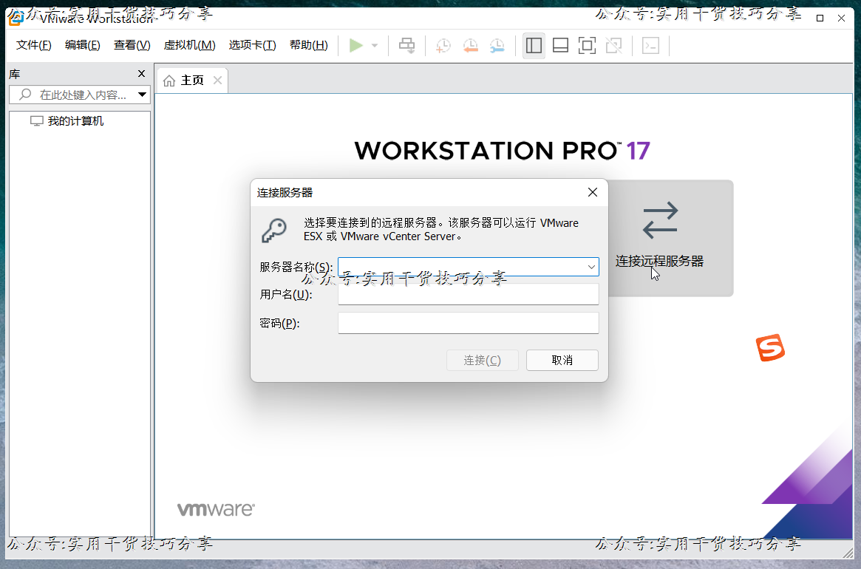
Task: Click inside the 用户名 input field
Action: (468, 294)
